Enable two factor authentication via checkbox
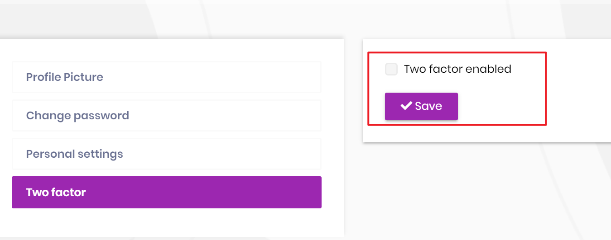611x240 pixels. (x=391, y=69)
